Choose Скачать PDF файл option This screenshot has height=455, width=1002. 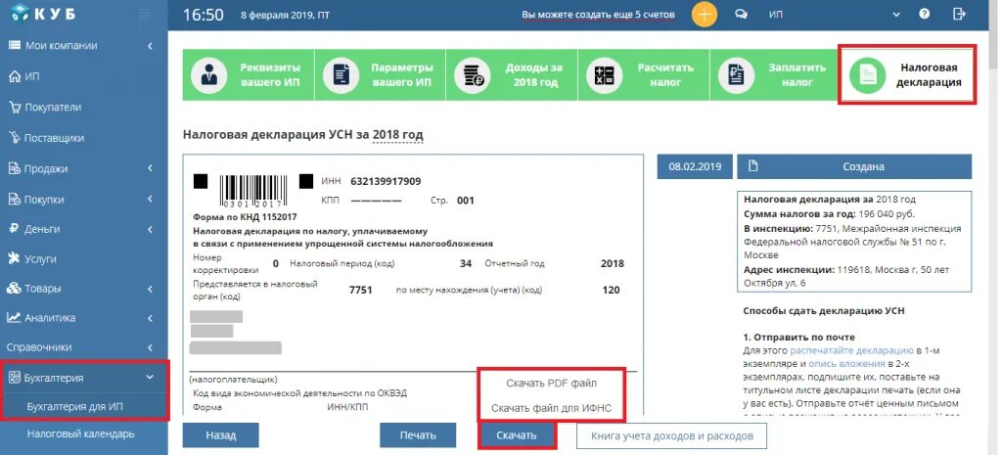click(x=552, y=384)
